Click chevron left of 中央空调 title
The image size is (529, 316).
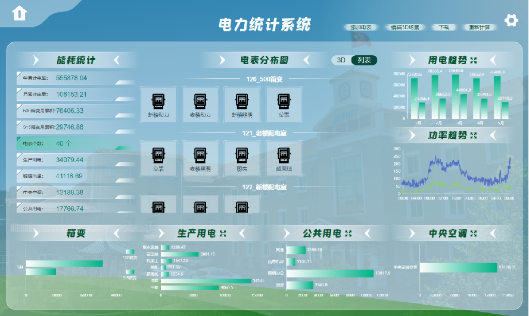tap(412, 233)
